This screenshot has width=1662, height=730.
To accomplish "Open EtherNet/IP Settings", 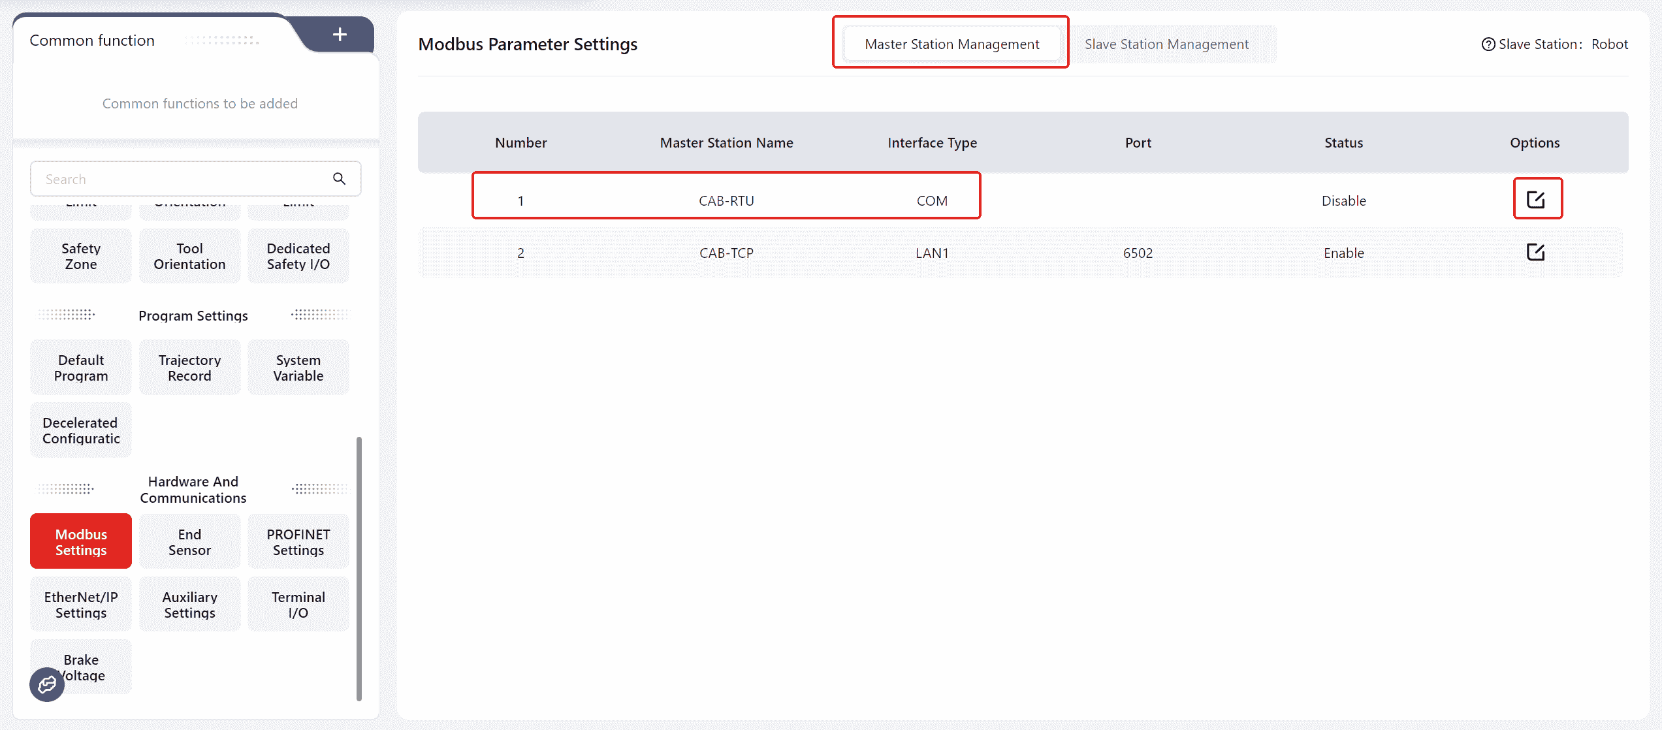I will [81, 605].
